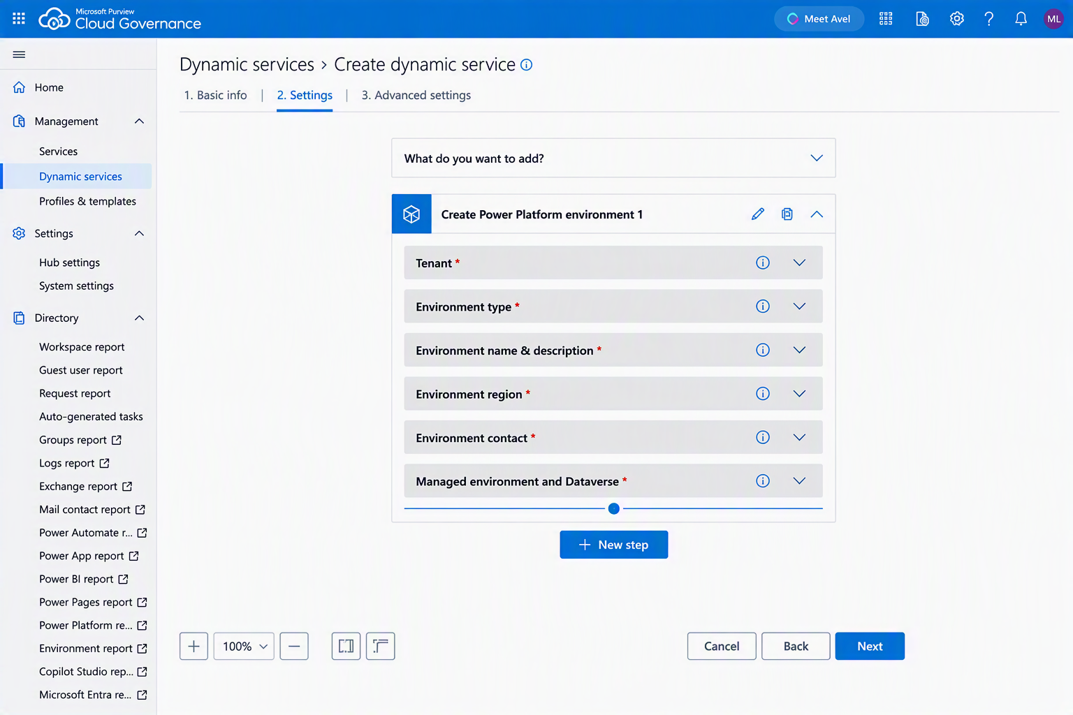Screen dimensions: 1073x715
Task: Switch to Advanced settings tab
Action: coord(416,95)
